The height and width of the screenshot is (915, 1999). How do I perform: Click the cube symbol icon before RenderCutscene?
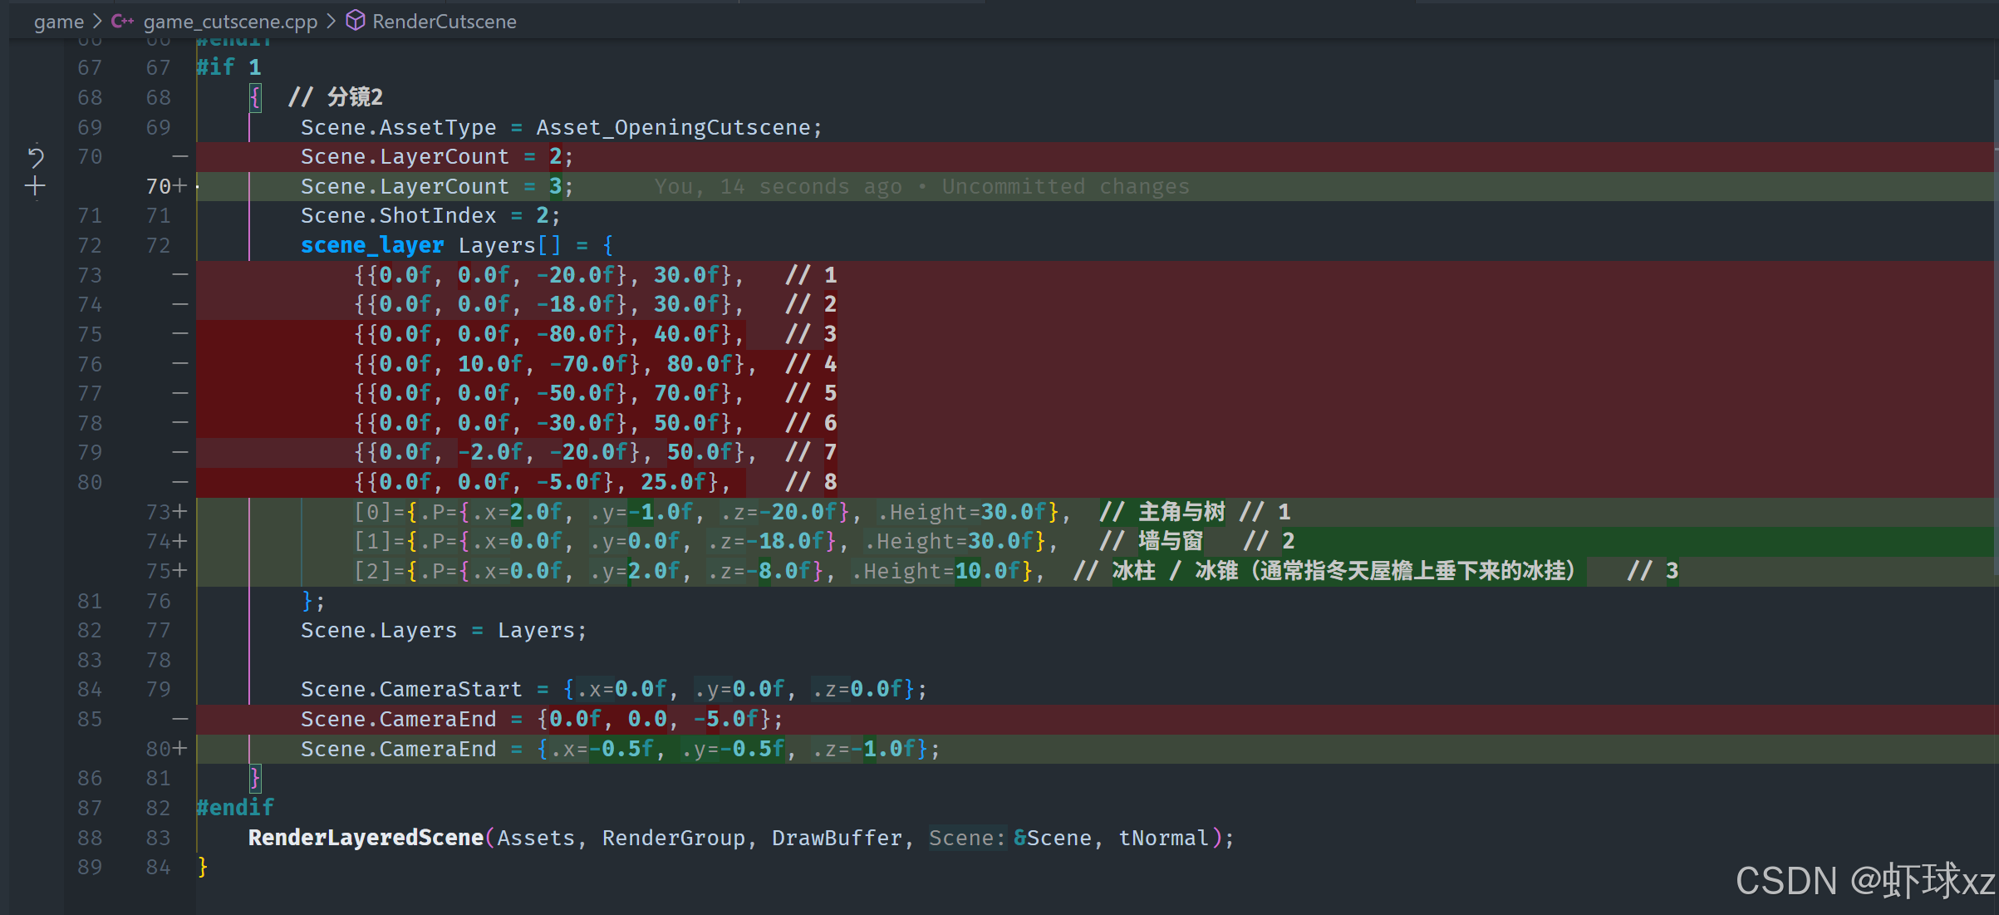(356, 21)
